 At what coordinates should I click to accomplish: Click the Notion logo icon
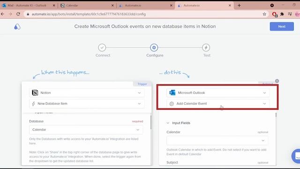pyautogui.click(x=35, y=93)
